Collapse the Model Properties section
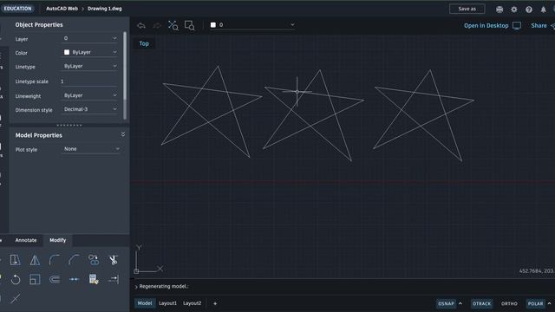Image resolution: width=555 pixels, height=312 pixels. click(x=123, y=134)
